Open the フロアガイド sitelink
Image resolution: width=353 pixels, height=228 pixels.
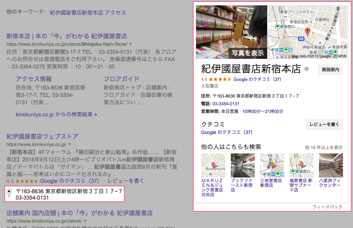pyautogui.click(x=122, y=79)
